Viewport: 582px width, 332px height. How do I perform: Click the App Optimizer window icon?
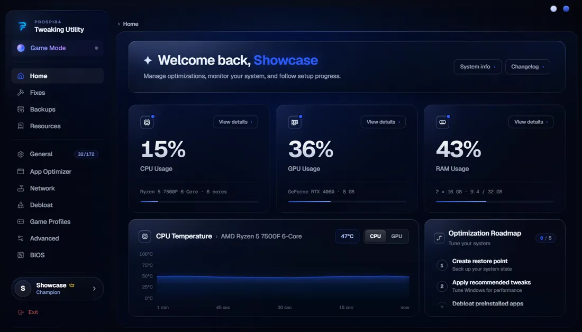point(21,171)
